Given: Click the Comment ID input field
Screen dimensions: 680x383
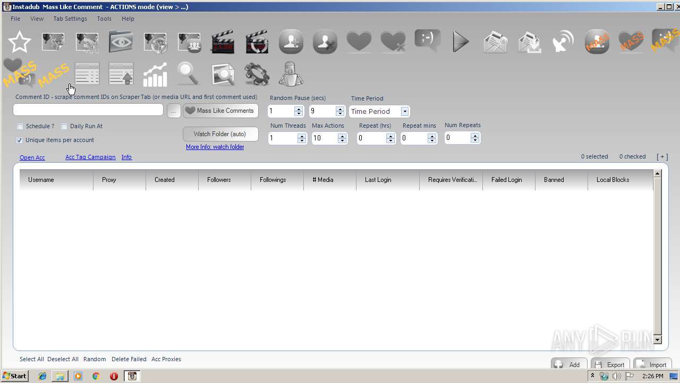Looking at the screenshot, I should (x=88, y=110).
